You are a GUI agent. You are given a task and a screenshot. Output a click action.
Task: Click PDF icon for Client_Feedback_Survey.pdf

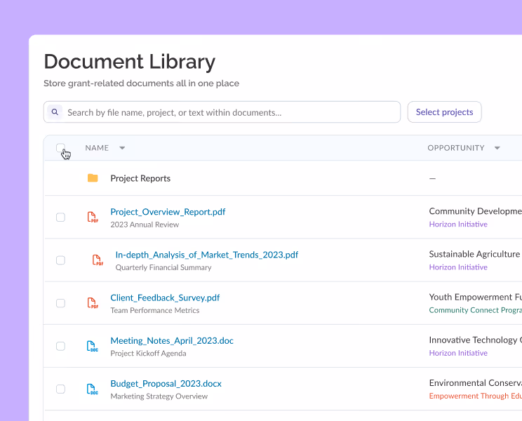[x=93, y=303]
